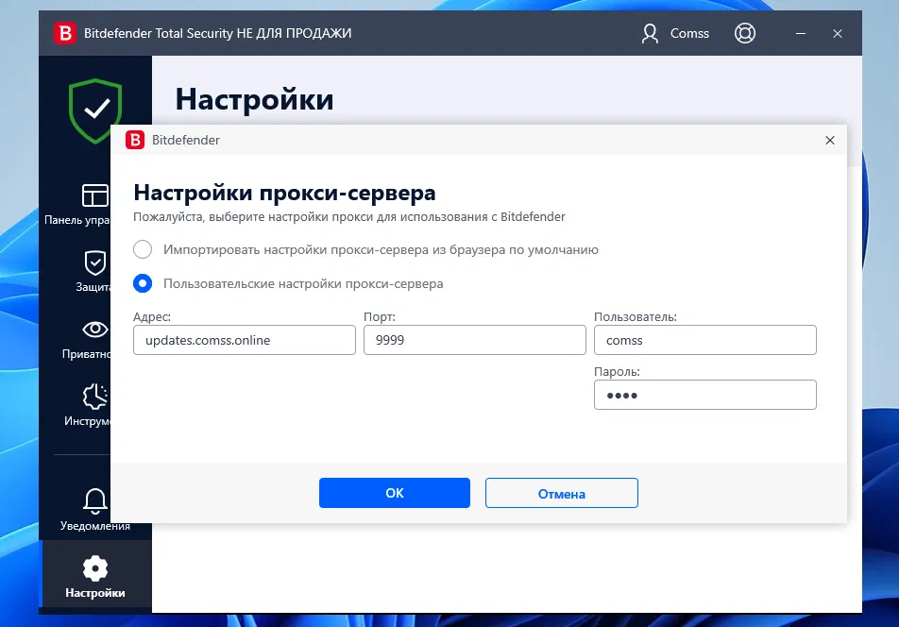
Task: Click the port field showing 9999
Action: [475, 340]
